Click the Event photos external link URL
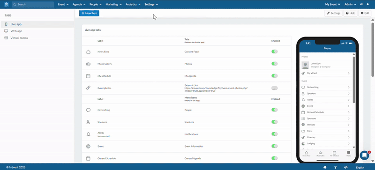The image size is (375, 170). [x=216, y=89]
